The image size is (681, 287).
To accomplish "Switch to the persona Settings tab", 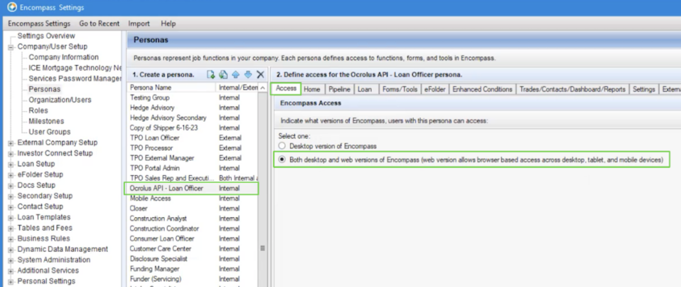I will (x=644, y=89).
